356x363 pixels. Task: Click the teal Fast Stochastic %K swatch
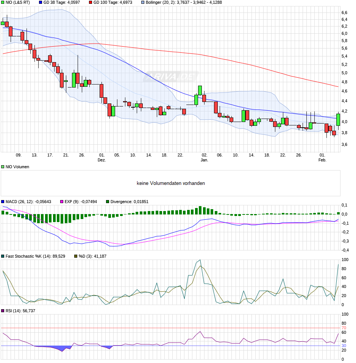pos(3,257)
